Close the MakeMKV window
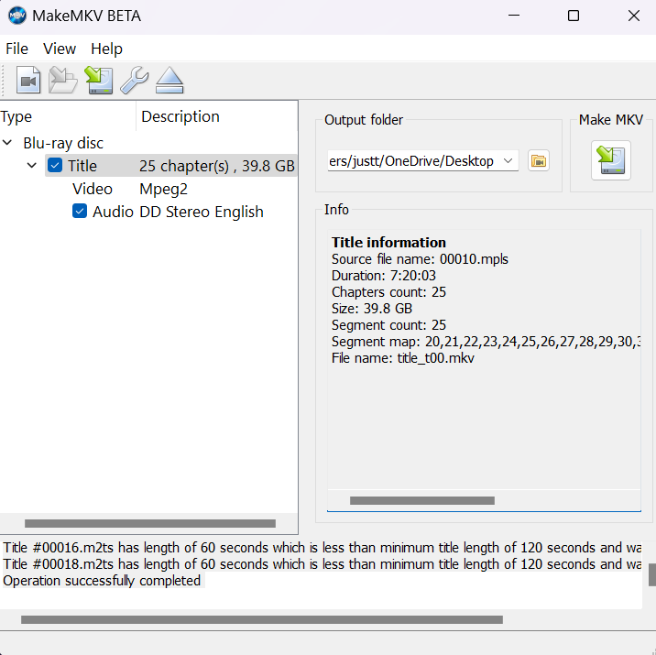Image resolution: width=656 pixels, height=655 pixels. pos(634,16)
